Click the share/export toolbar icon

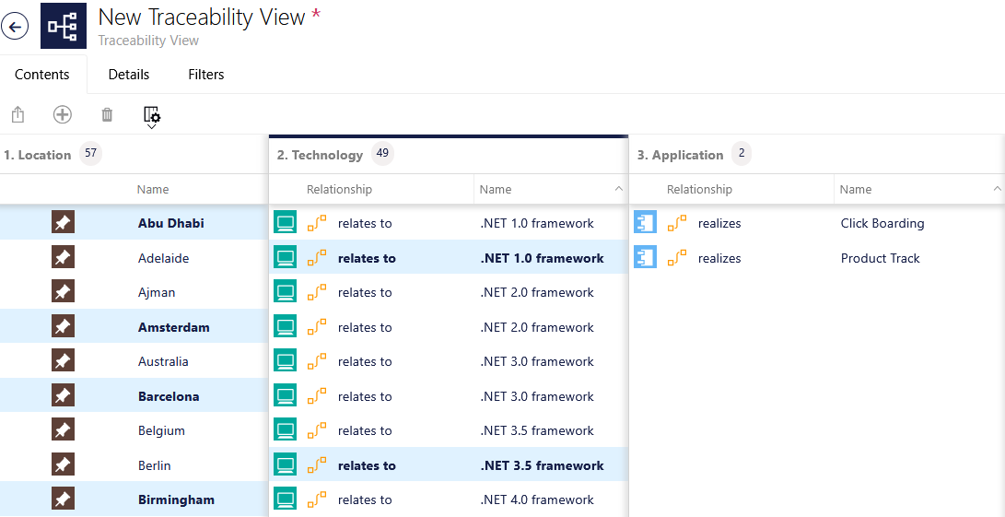pos(18,115)
